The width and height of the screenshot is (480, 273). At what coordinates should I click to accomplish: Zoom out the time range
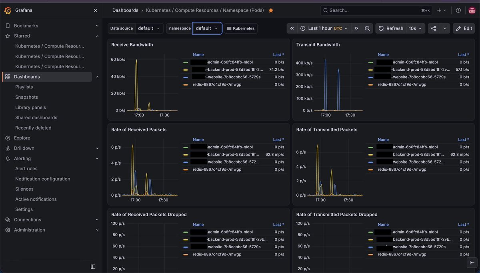pyautogui.click(x=367, y=28)
